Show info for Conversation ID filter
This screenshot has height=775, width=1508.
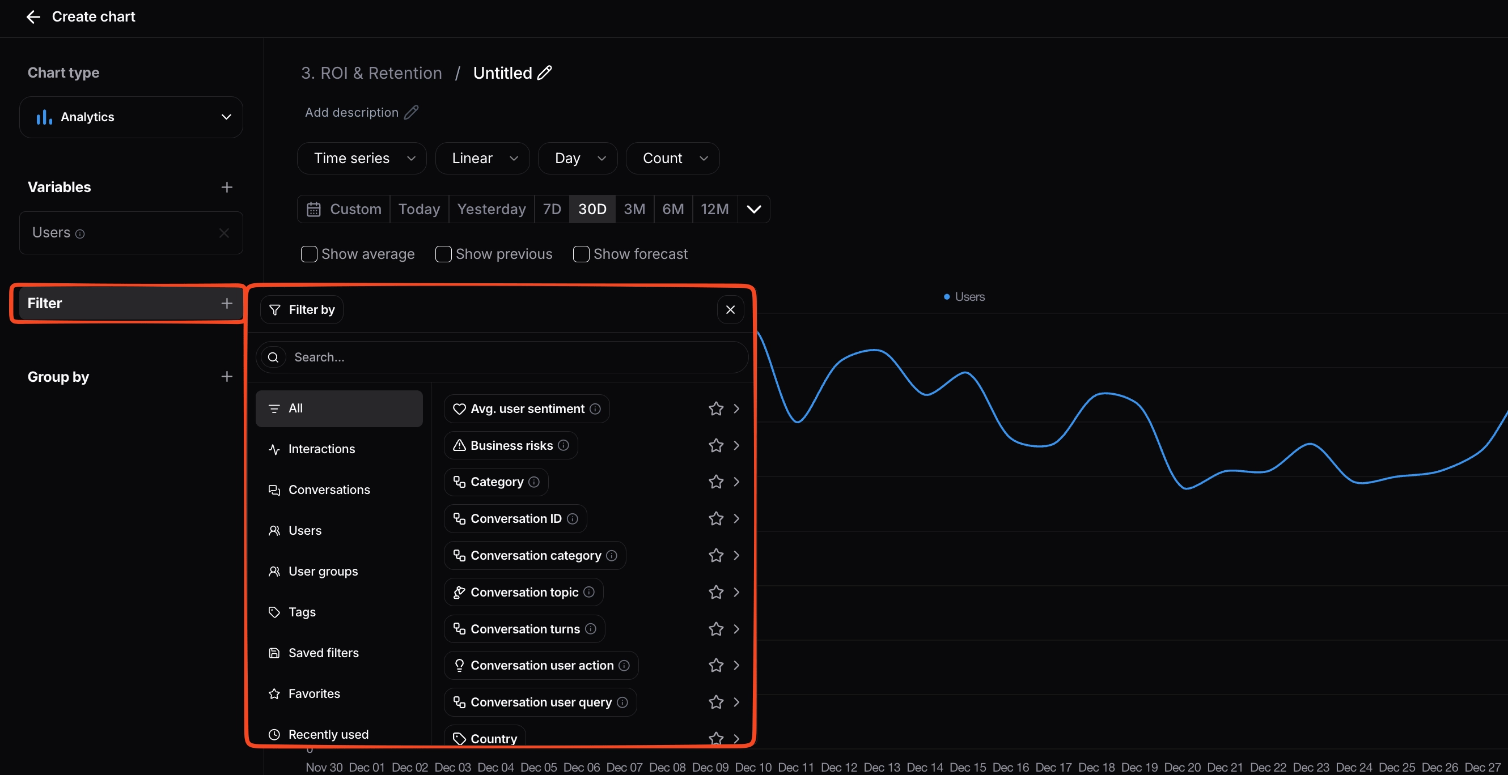coord(573,519)
